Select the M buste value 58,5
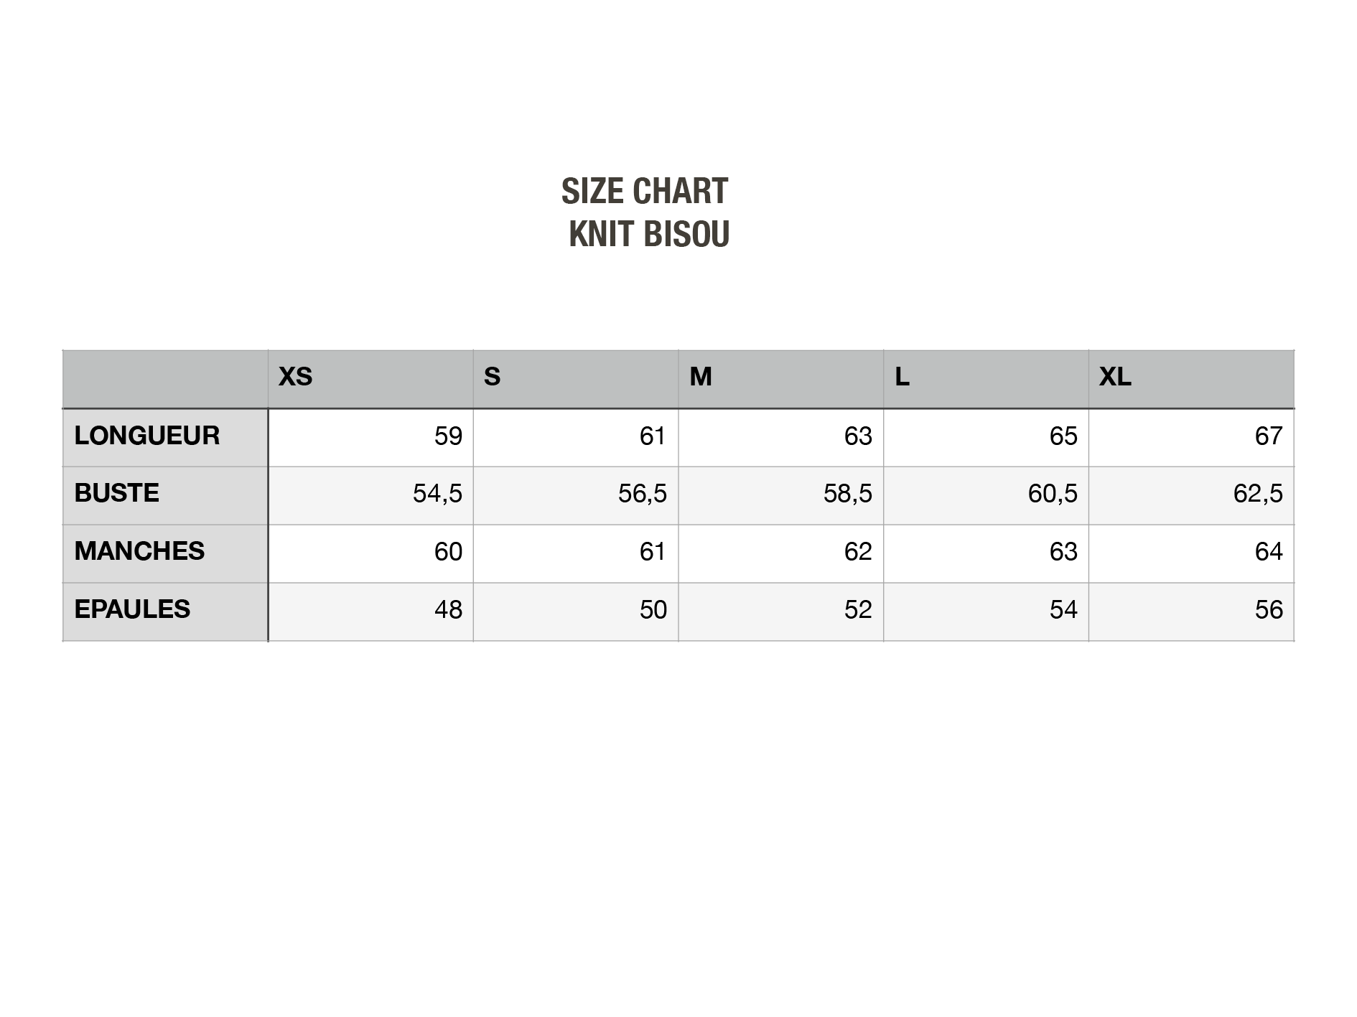This screenshot has height=1017, width=1357. click(847, 494)
